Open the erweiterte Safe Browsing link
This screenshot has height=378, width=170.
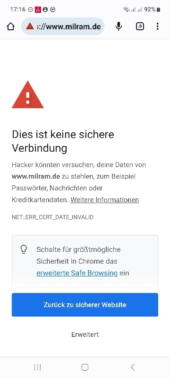click(77, 273)
